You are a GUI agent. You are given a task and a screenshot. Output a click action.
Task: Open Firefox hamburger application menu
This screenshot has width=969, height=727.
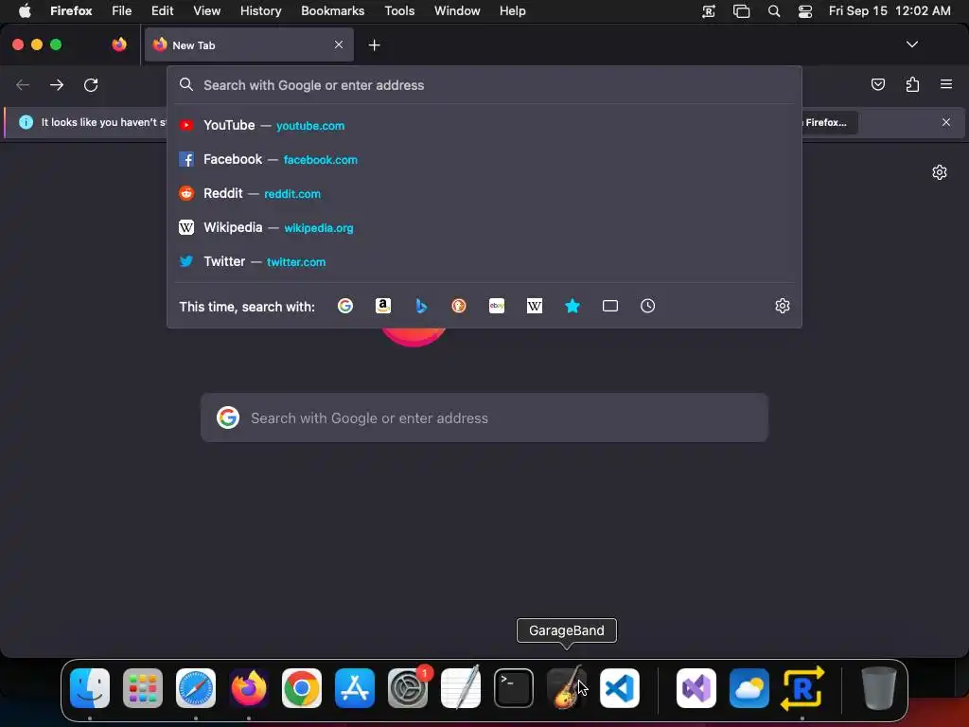[x=946, y=84]
